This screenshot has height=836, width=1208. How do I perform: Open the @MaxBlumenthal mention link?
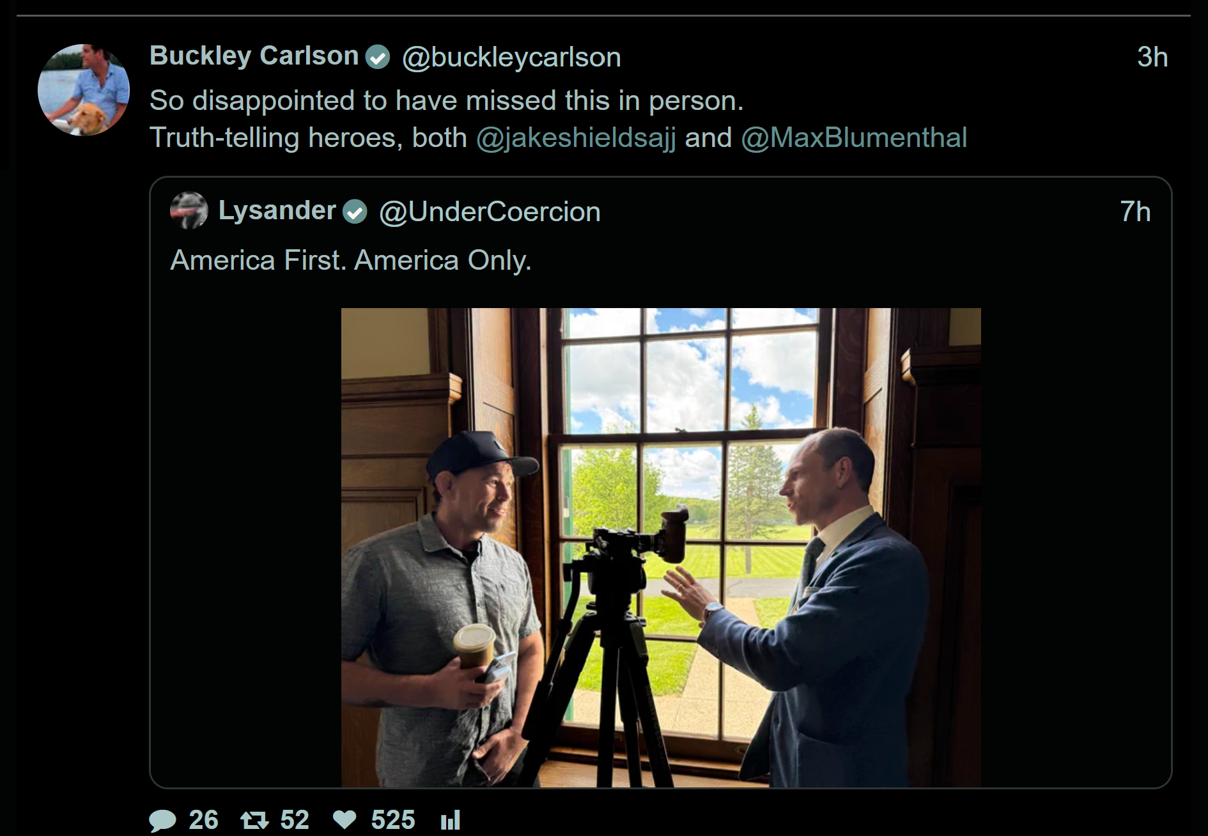(854, 138)
